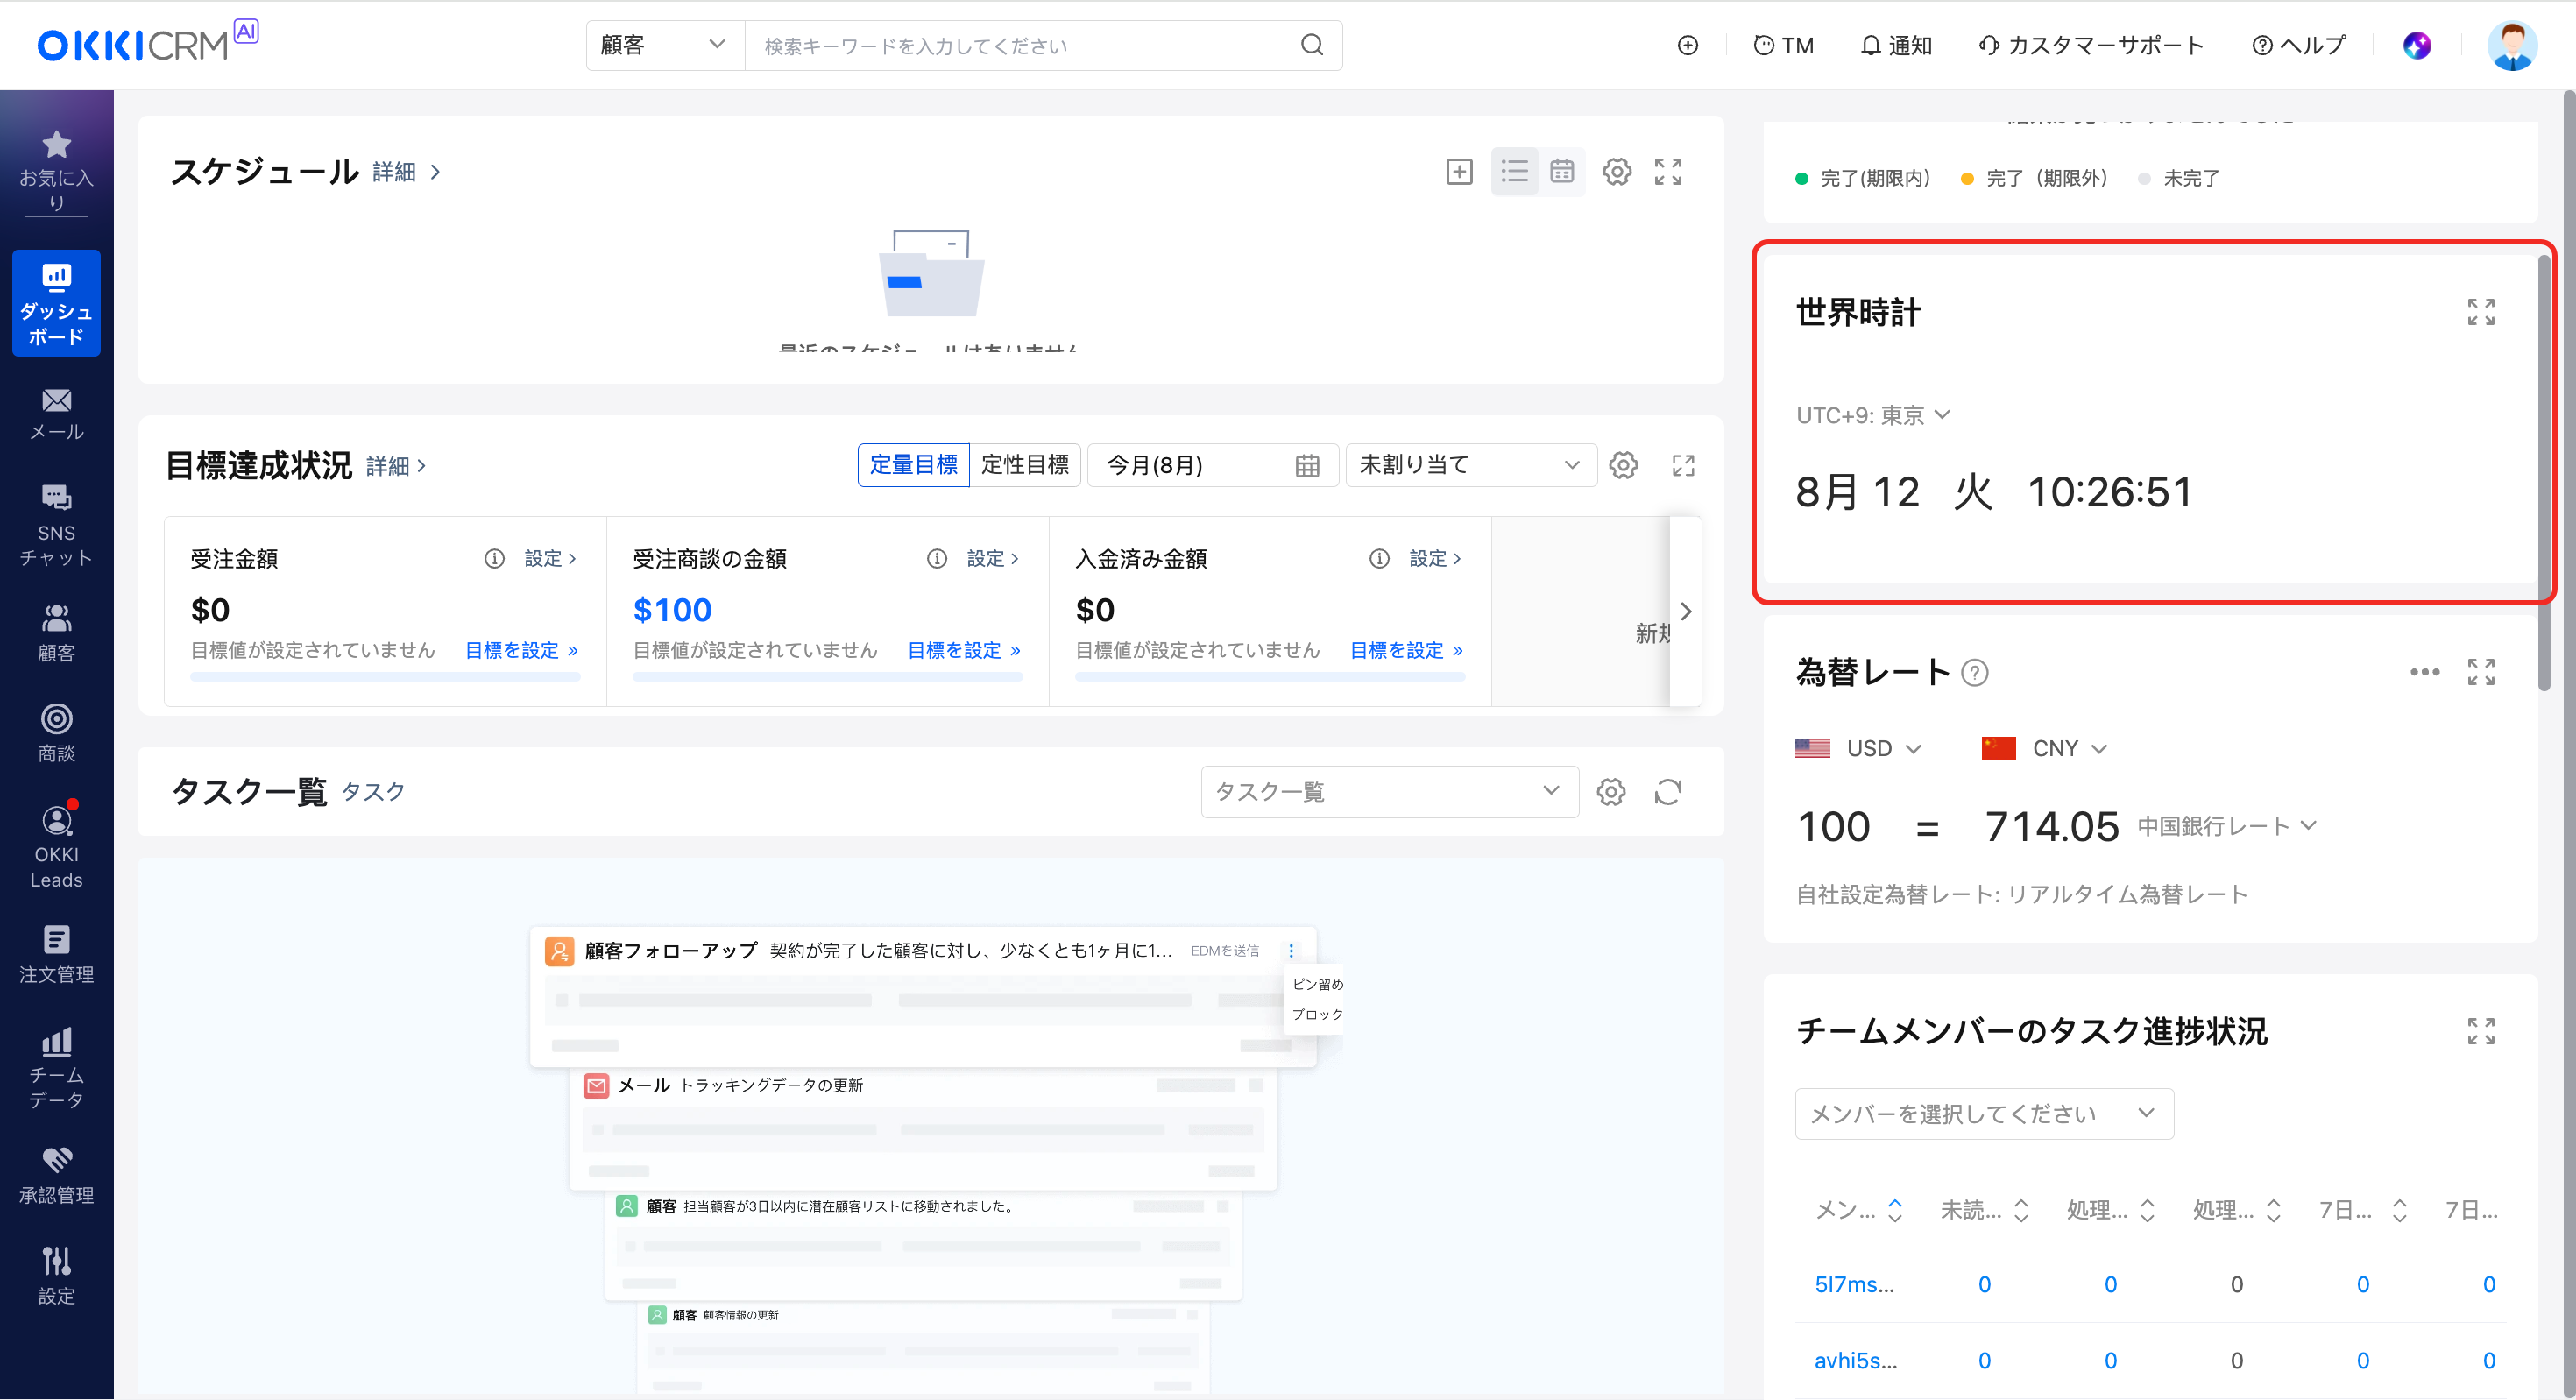Open TM from the header
This screenshot has width=2576, height=1400.
coord(1784,45)
